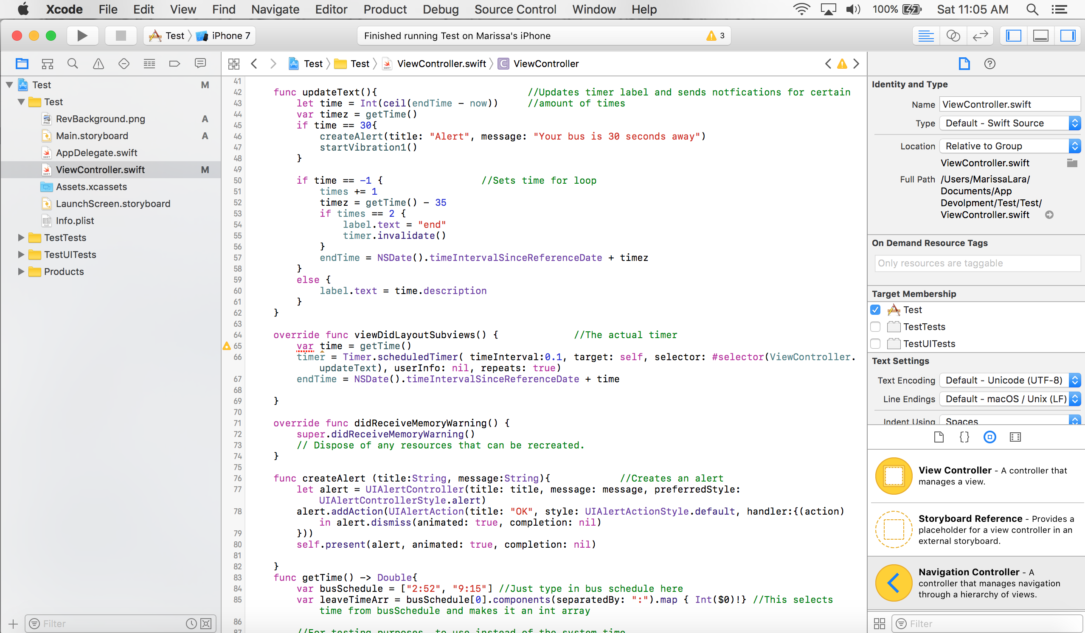Open the Product menu
The height and width of the screenshot is (633, 1085).
(385, 9)
